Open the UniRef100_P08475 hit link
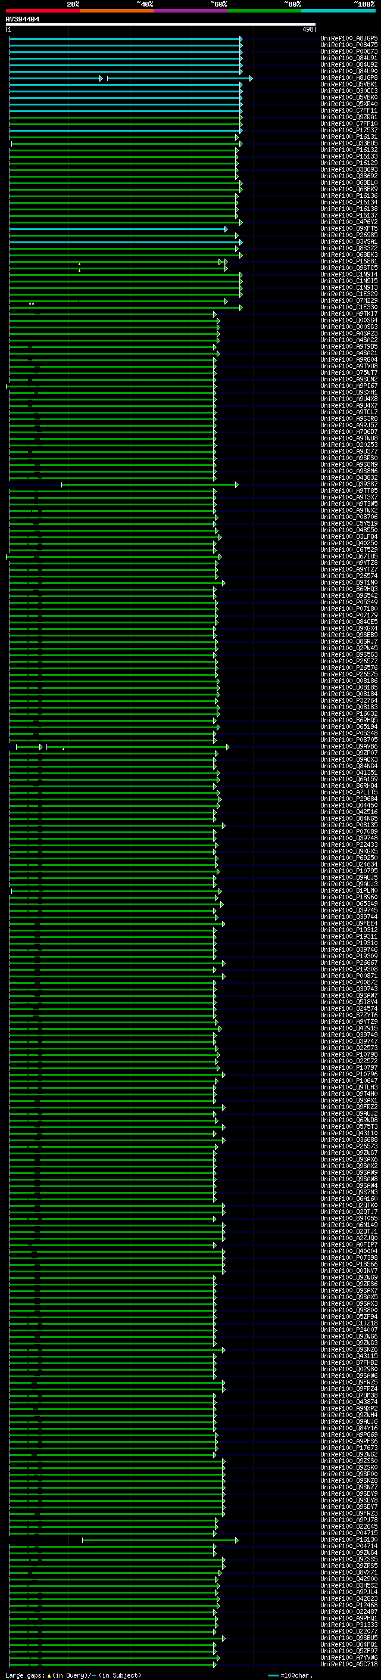The width and height of the screenshot is (381, 1680). click(349, 45)
